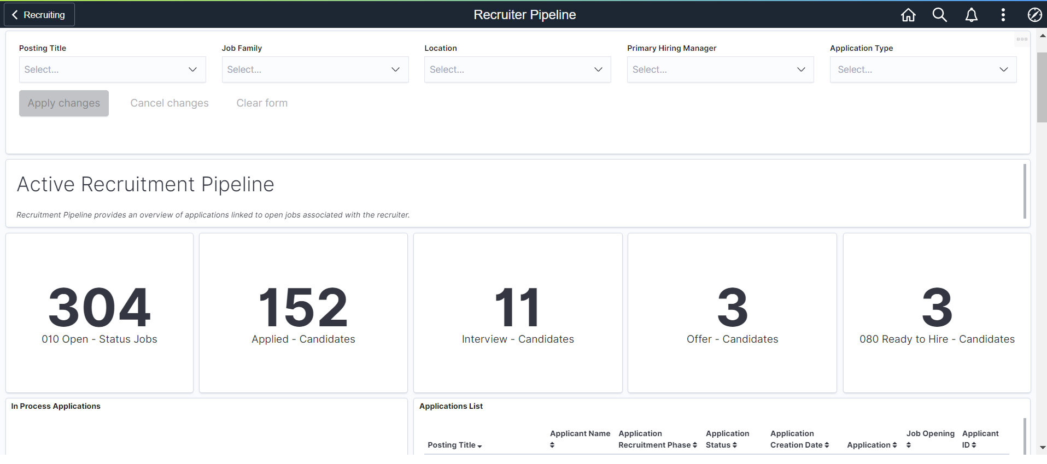1047x464 pixels.
Task: Go to the Home page icon
Action: [x=908, y=15]
